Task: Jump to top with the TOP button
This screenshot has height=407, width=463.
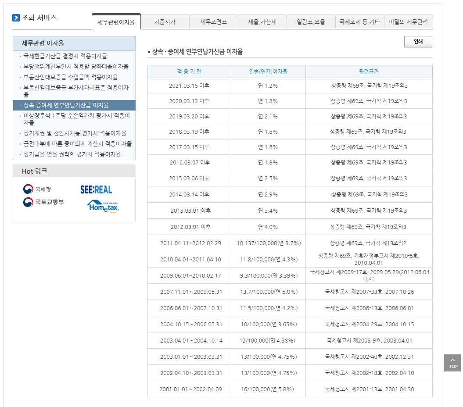Action: tap(452, 363)
